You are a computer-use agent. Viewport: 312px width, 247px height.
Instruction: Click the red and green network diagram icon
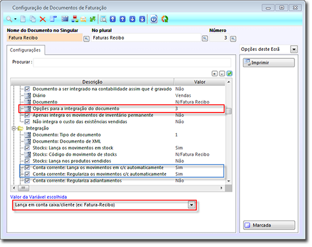[75, 19]
